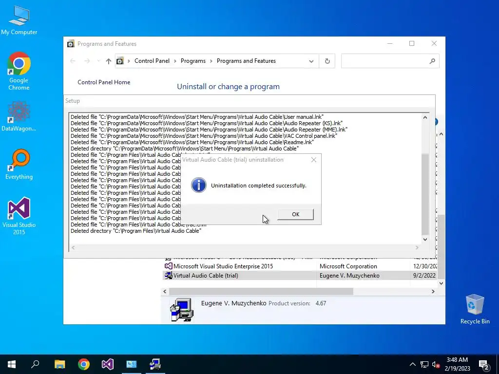
Task: Expand the address bar history dropdown
Action: pos(311,61)
